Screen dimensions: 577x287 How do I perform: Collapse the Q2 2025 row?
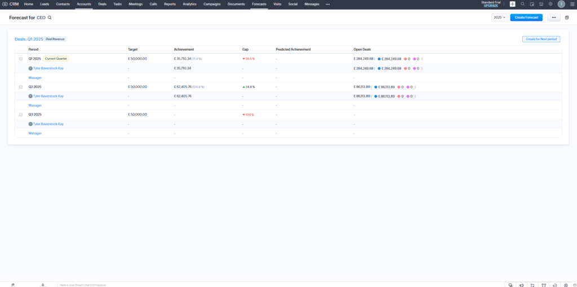[21, 87]
